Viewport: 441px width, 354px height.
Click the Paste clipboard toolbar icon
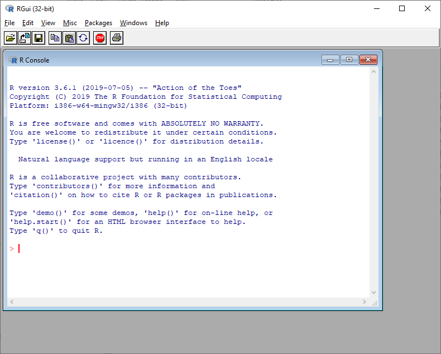pos(69,38)
